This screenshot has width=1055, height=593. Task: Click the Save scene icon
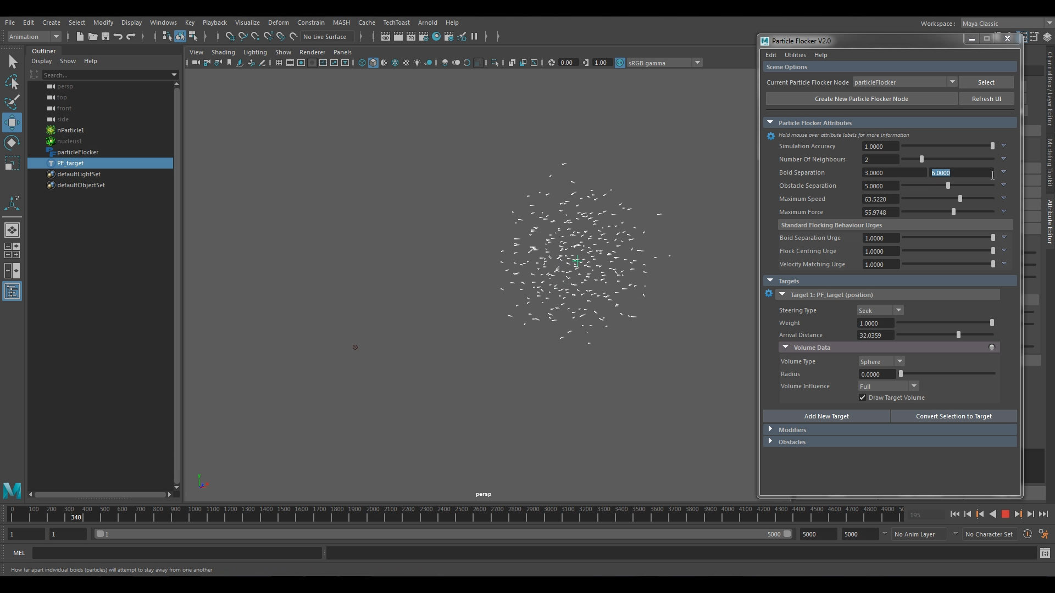[x=105, y=37]
